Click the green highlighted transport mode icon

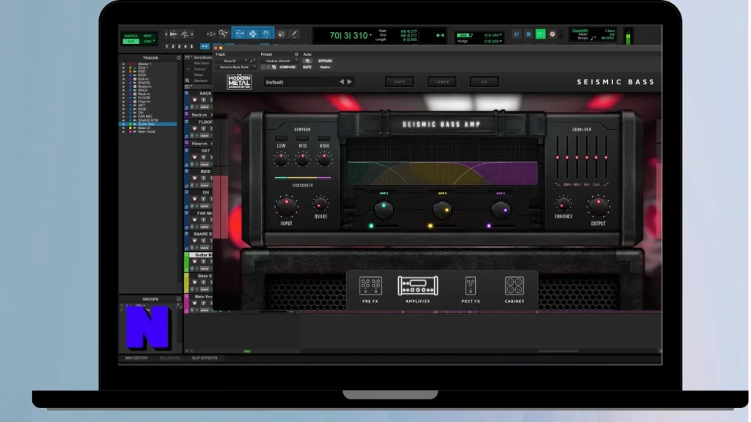(541, 34)
